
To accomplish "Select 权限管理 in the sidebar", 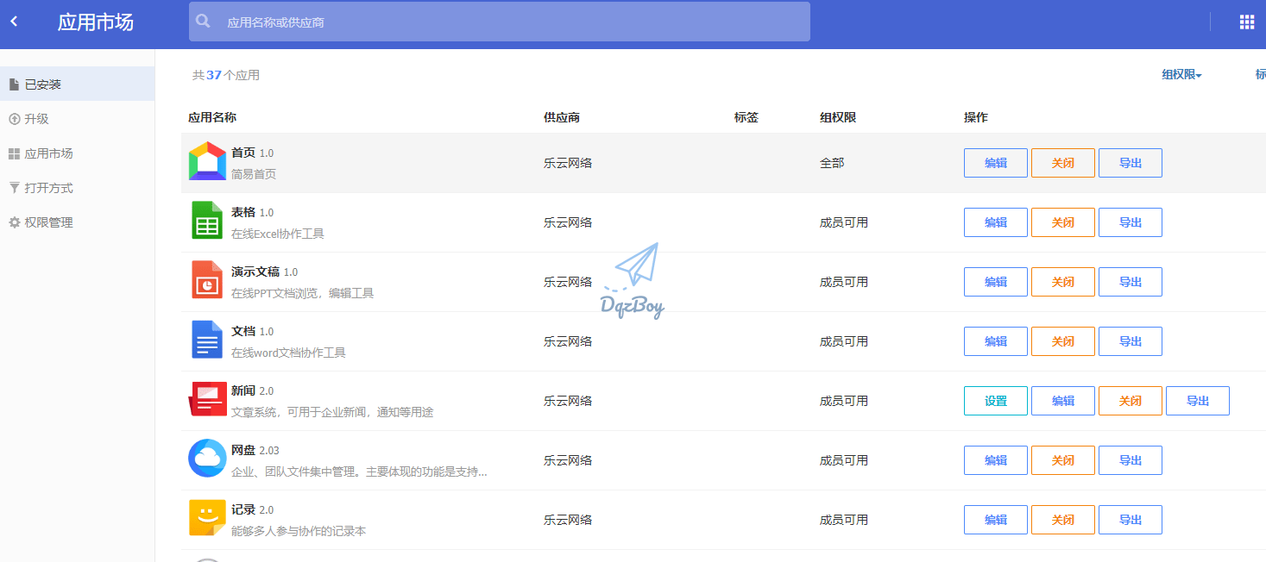I will [47, 222].
